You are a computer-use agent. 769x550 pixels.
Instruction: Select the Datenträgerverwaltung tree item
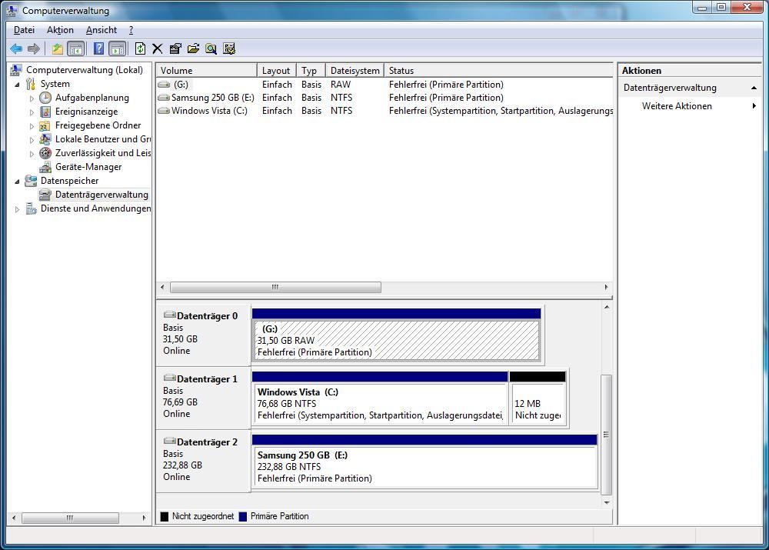(102, 195)
